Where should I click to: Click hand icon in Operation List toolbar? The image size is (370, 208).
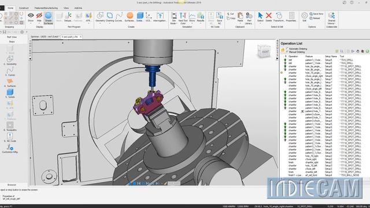click(358, 51)
